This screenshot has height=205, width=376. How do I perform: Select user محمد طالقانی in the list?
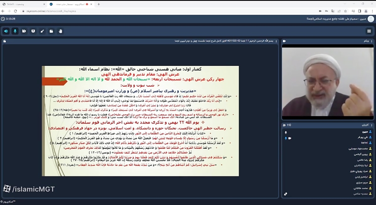point(361,188)
